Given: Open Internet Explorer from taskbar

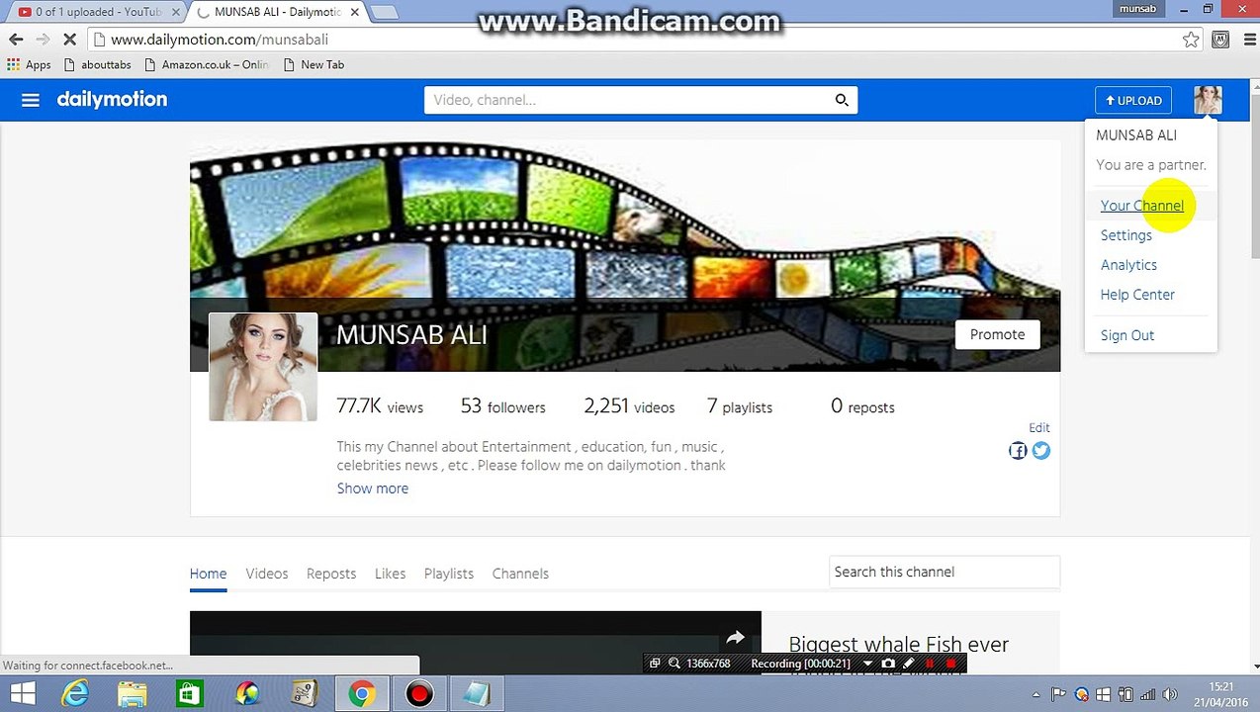Looking at the screenshot, I should pos(75,694).
